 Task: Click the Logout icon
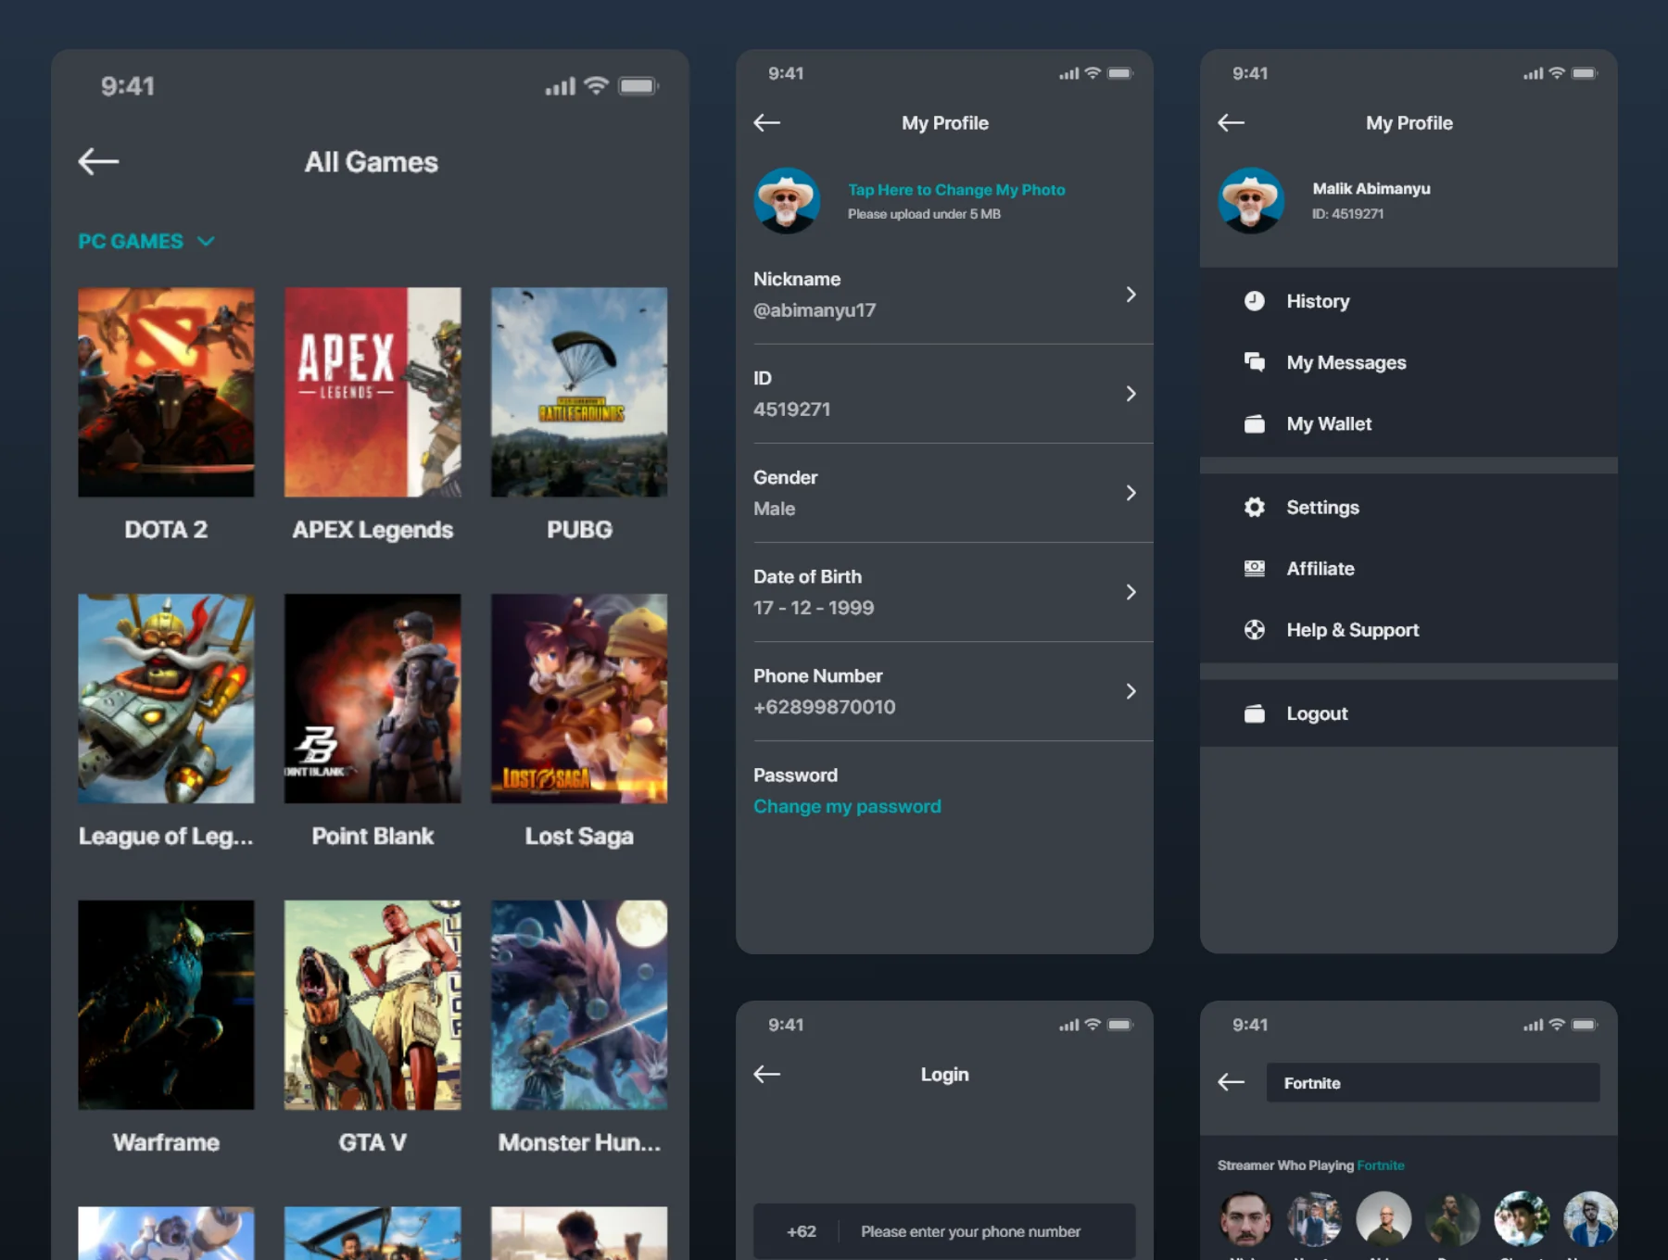[1255, 713]
